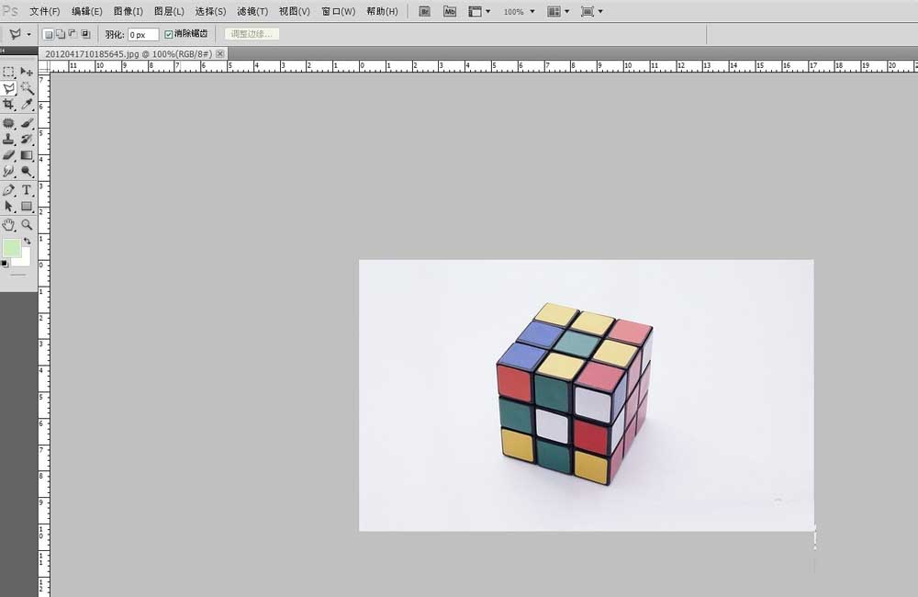Screen dimensions: 918x597
Task: Open the 选择(S) menu
Action: click(x=211, y=11)
